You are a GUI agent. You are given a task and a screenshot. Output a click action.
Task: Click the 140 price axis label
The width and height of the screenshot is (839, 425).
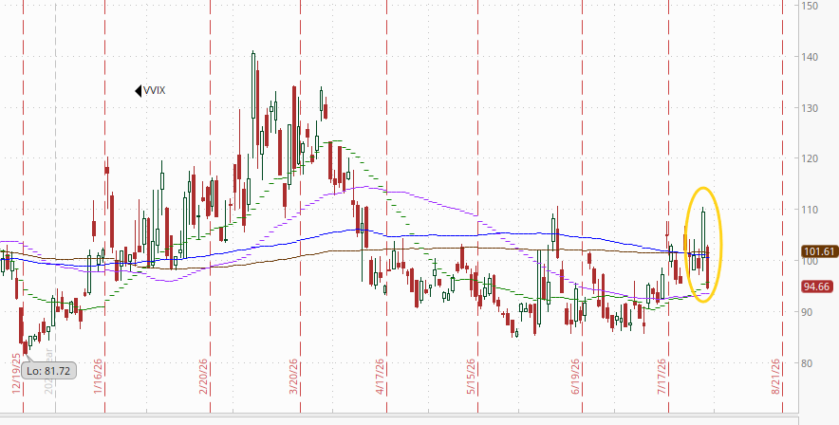click(809, 57)
